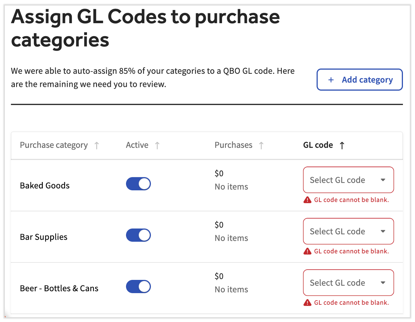
Task: Disable Active switch for Bar Supplies
Action: [138, 235]
